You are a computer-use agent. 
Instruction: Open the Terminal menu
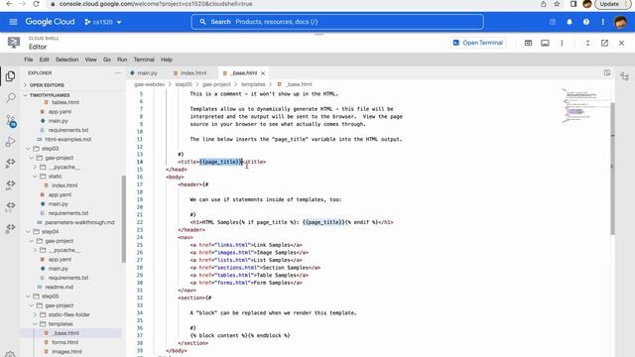coord(144,59)
